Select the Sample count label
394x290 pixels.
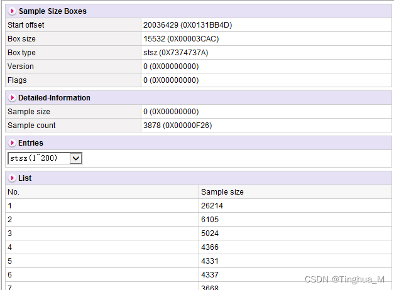click(x=31, y=126)
